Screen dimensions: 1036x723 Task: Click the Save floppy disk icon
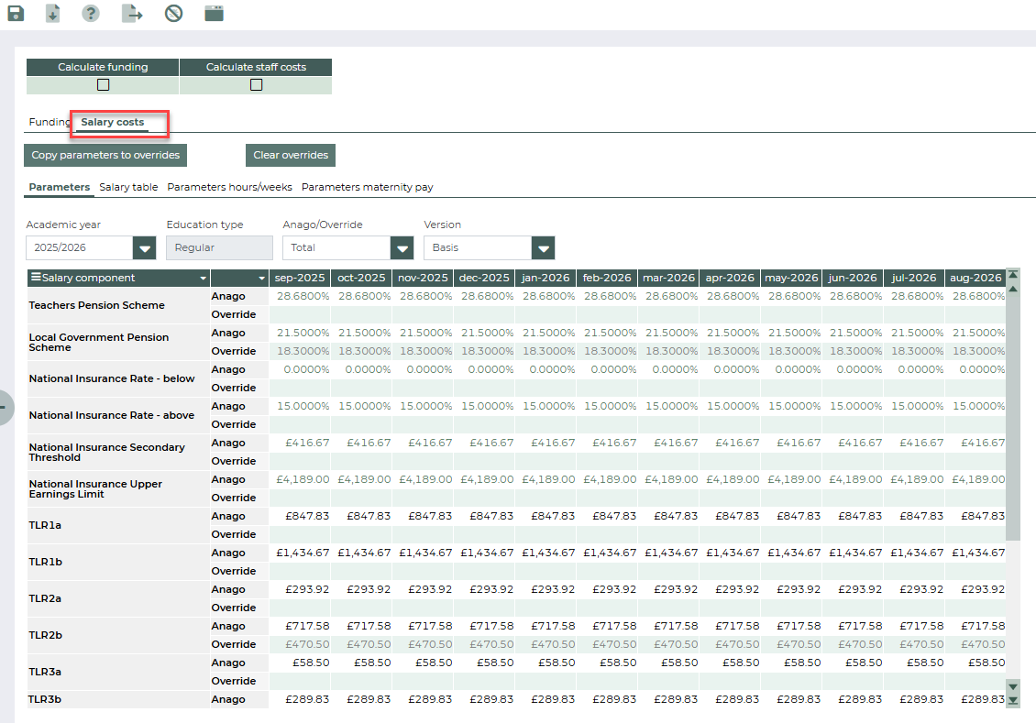pyautogui.click(x=16, y=13)
